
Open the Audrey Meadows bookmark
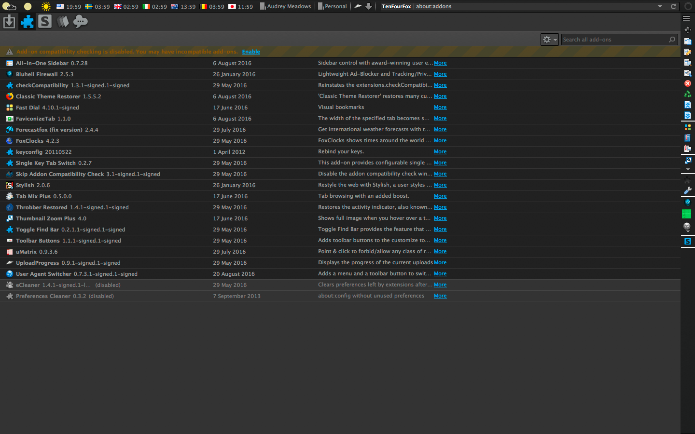pyautogui.click(x=285, y=6)
